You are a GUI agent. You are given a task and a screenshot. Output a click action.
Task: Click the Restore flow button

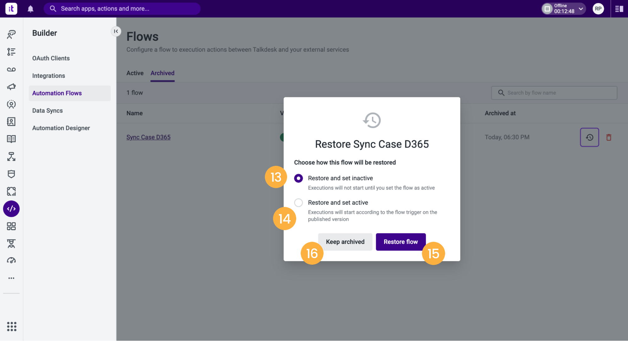coord(401,242)
